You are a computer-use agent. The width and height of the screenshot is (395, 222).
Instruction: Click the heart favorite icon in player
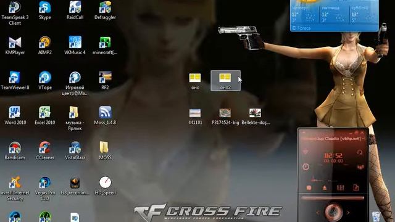[x=305, y=152]
